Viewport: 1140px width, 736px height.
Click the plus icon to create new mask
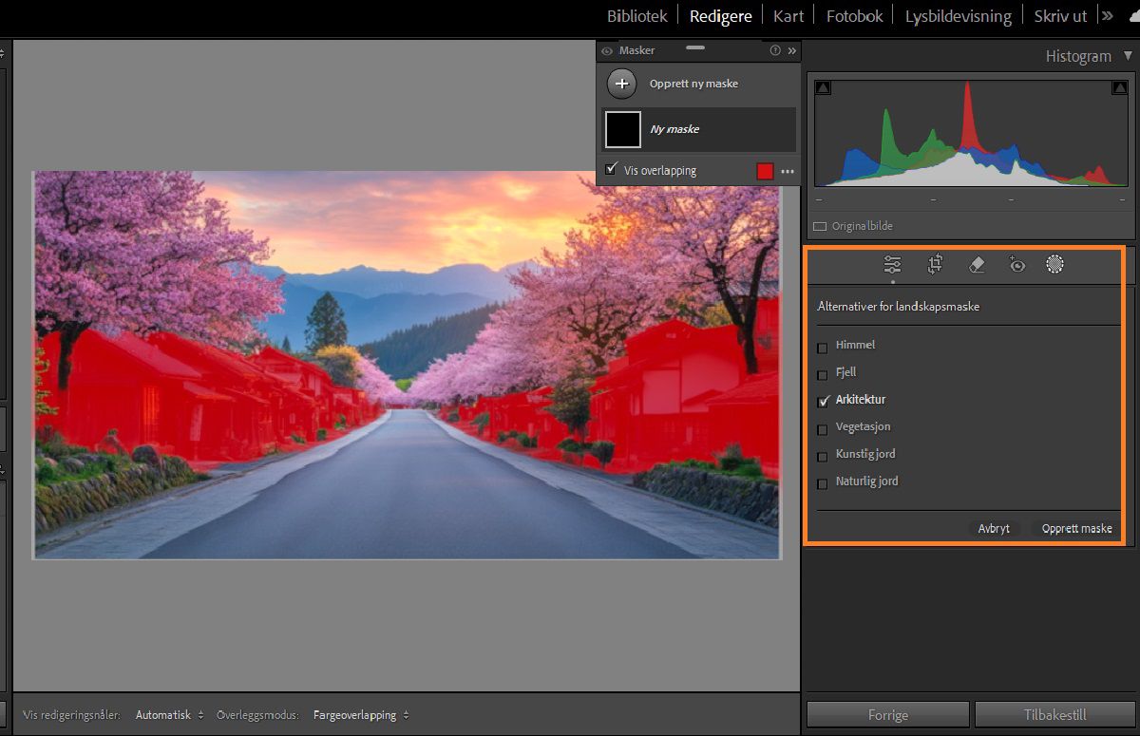(x=621, y=84)
